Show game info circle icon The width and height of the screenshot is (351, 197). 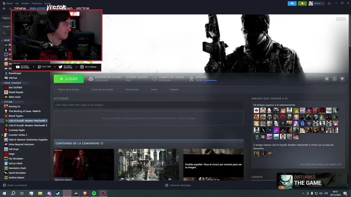[x=335, y=79]
